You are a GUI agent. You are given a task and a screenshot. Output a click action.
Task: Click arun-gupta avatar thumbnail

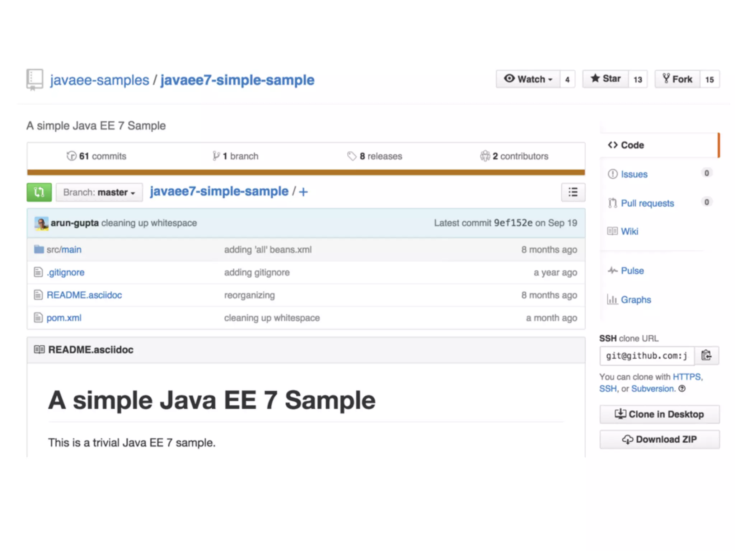41,223
